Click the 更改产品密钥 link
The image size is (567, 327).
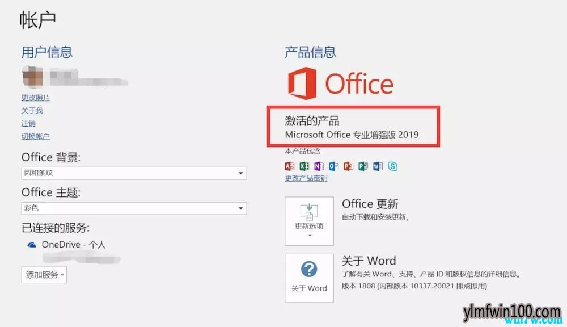[x=306, y=178]
